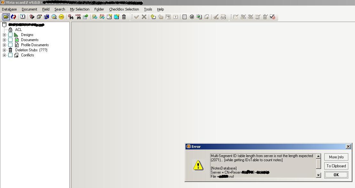Click the grey checkmark toolbar icon
Viewport: 355px width, 188px height.
coord(136,17)
